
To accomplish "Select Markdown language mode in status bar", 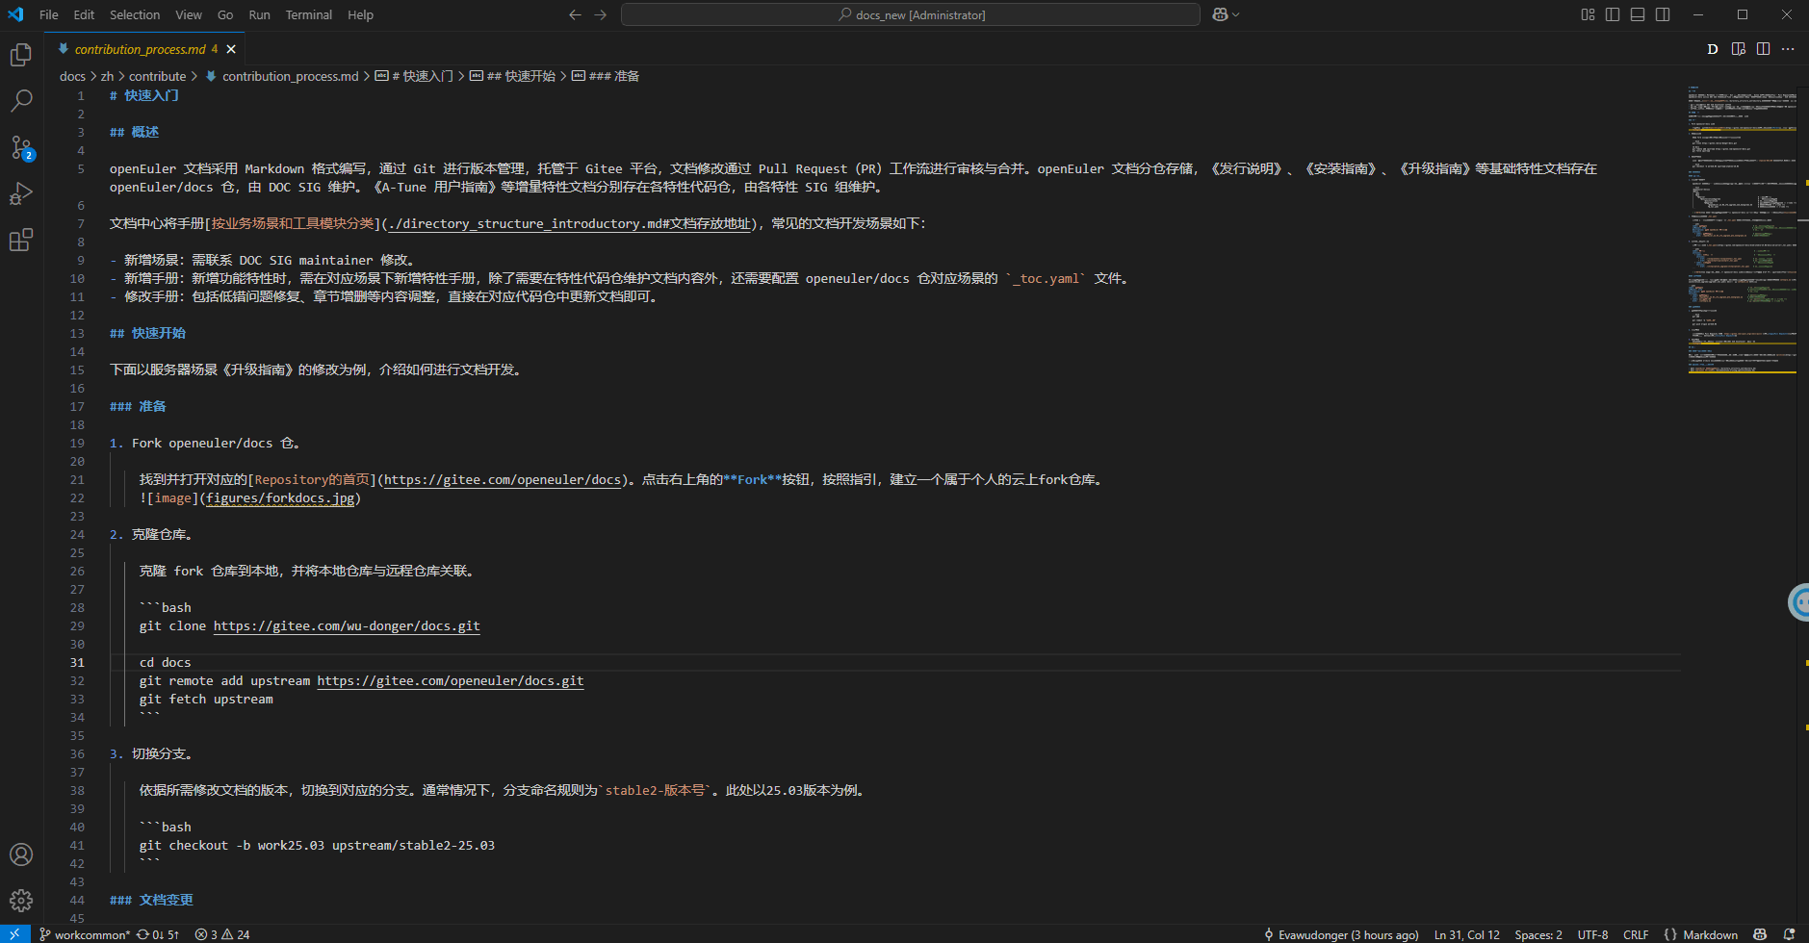I will pyautogui.click(x=1710, y=934).
